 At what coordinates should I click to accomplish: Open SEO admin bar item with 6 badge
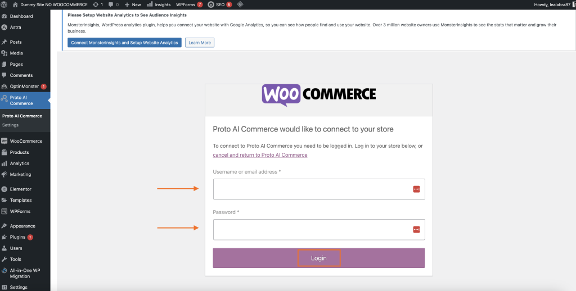(220, 4)
